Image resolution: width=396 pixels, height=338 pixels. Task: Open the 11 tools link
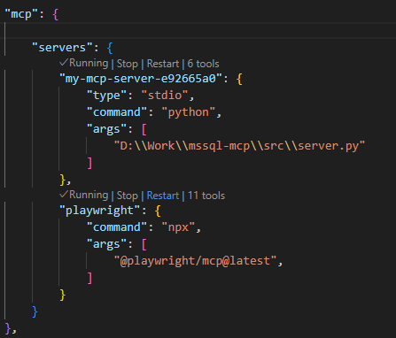tap(206, 196)
